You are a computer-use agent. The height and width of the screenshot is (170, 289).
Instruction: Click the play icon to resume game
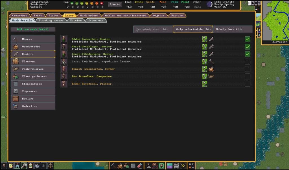pos(253,3)
